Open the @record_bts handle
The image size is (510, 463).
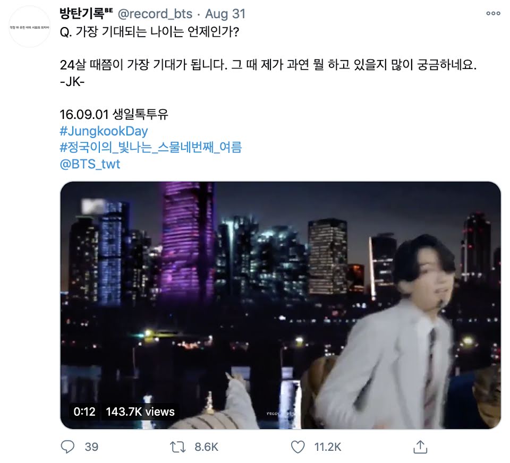click(155, 14)
